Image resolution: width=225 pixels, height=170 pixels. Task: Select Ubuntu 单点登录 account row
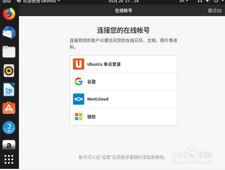pyautogui.click(x=123, y=64)
